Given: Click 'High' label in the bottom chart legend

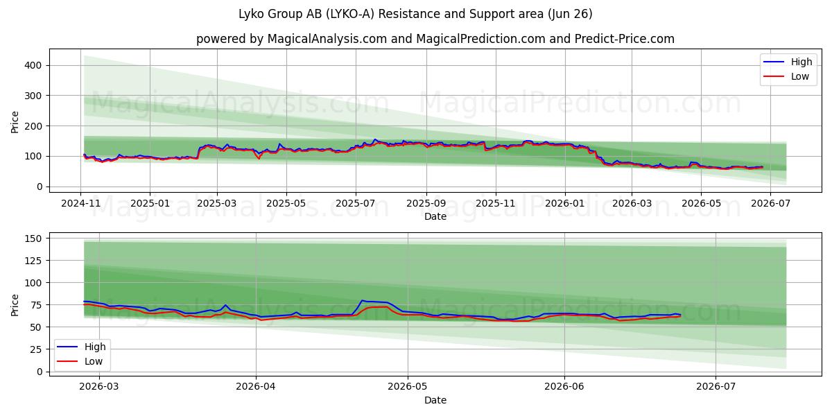Looking at the screenshot, I should pos(96,347).
